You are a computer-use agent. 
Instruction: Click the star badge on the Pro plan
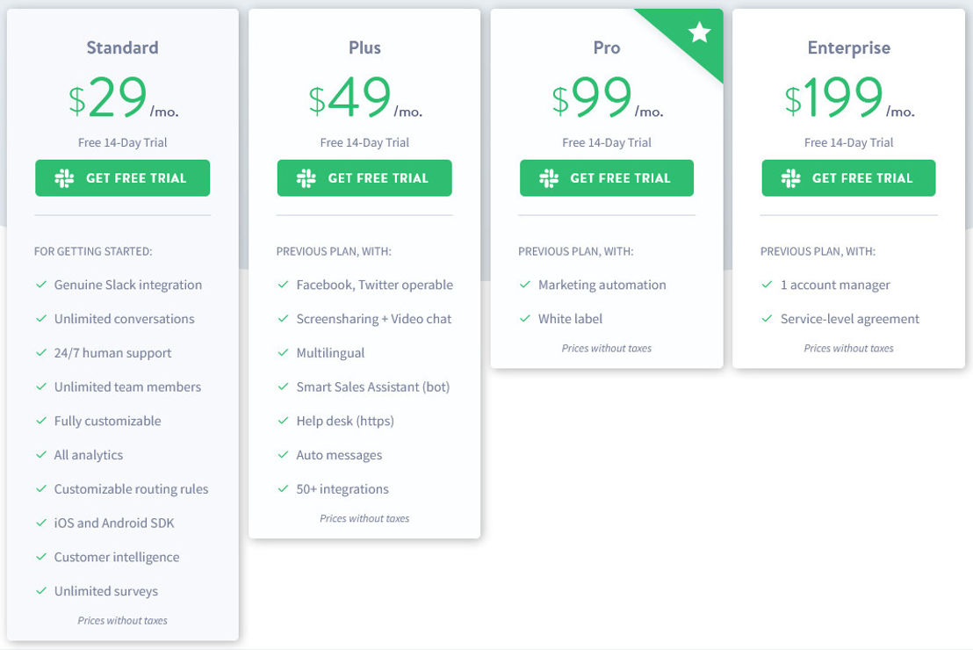click(x=699, y=32)
